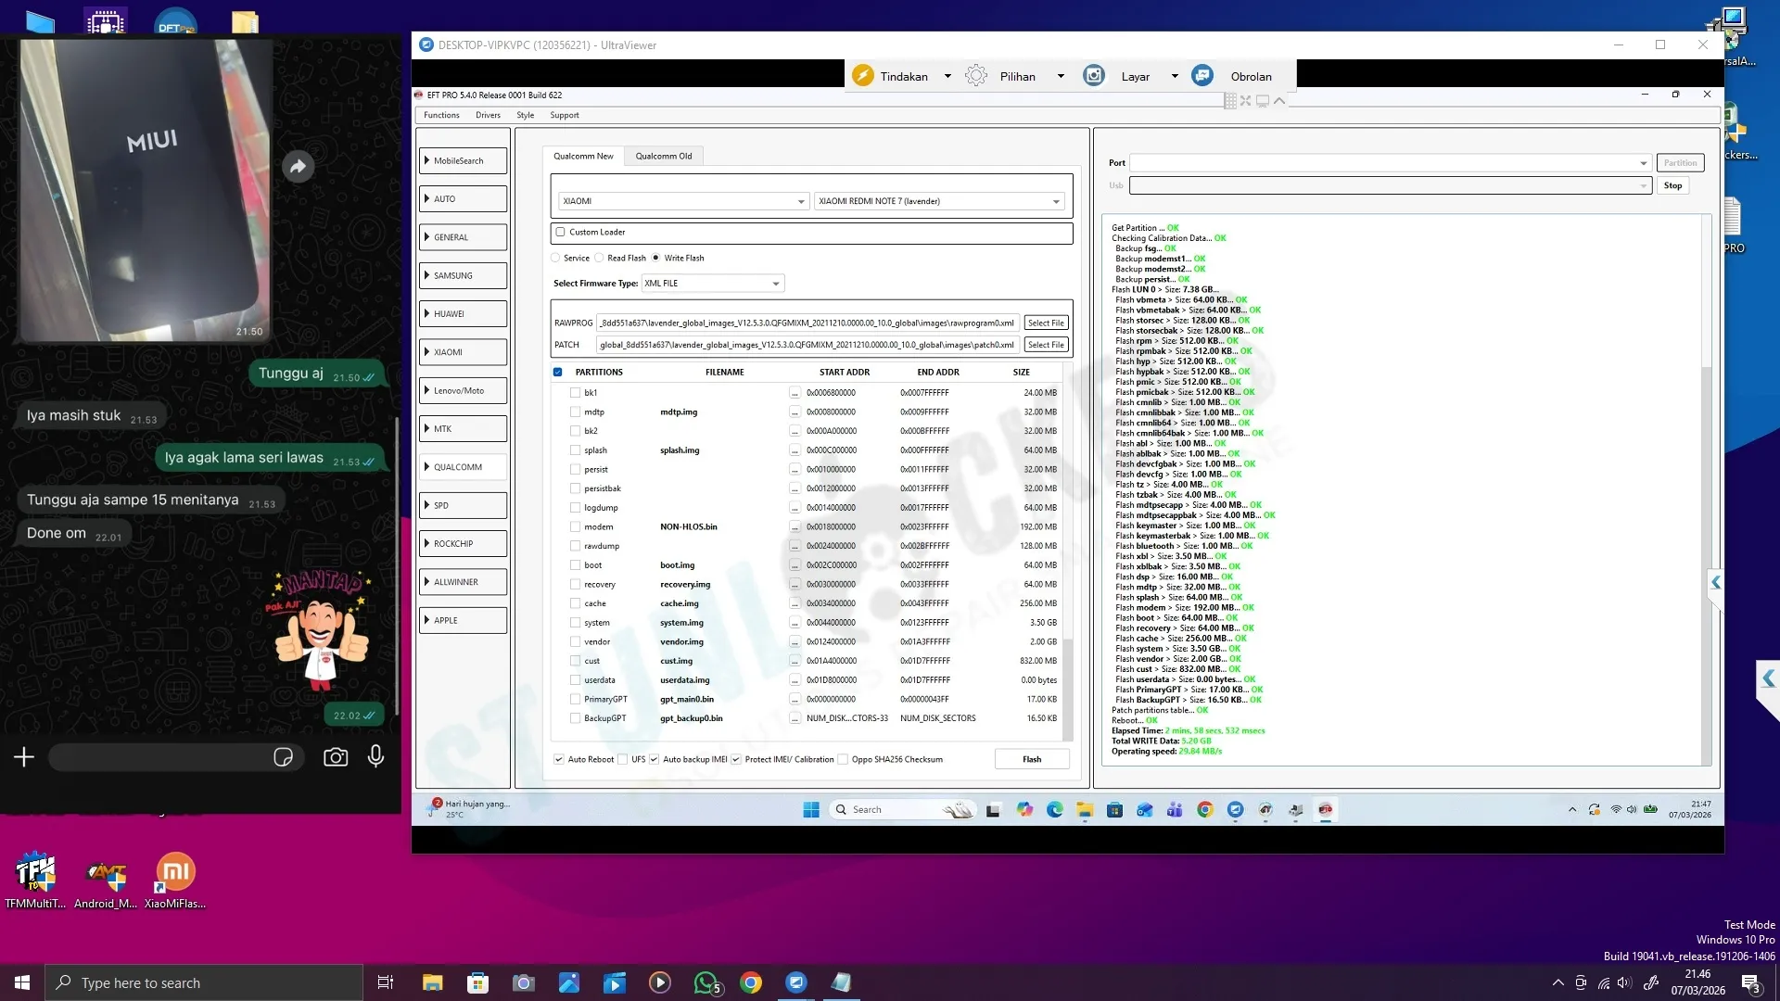Click the Tindakan lightning icon in UltraViewer
This screenshot has height=1001, width=1780.
(863, 76)
